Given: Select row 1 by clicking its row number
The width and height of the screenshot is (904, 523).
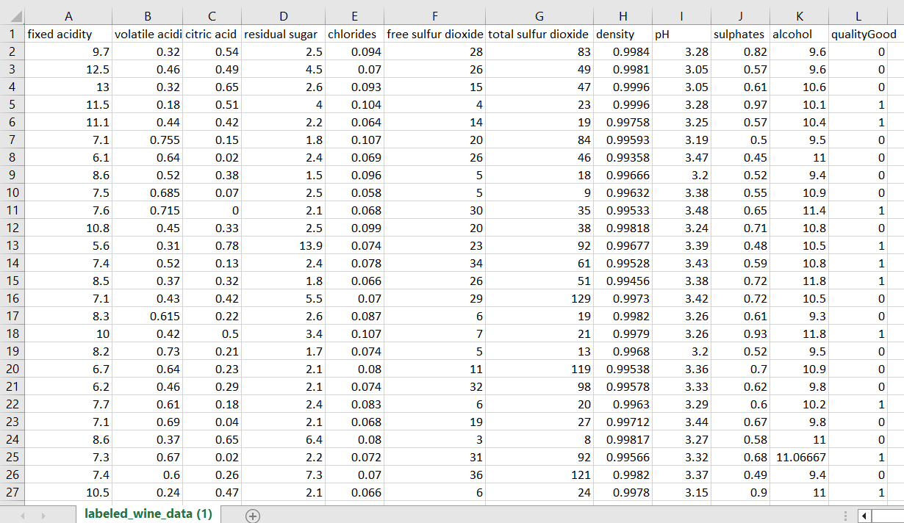Looking at the screenshot, I should tap(13, 34).
